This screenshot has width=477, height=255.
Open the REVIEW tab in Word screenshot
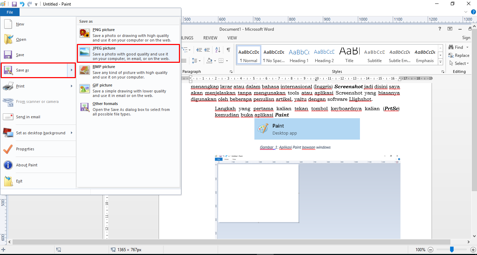[210, 38]
